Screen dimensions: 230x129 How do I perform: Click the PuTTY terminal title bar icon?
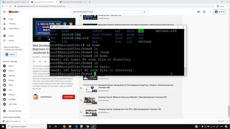[52, 27]
